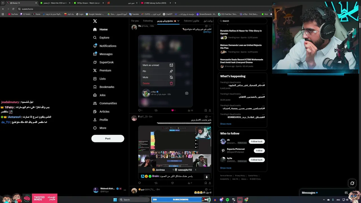Follow back the db account
This screenshot has width=361, height=203.
point(257,142)
